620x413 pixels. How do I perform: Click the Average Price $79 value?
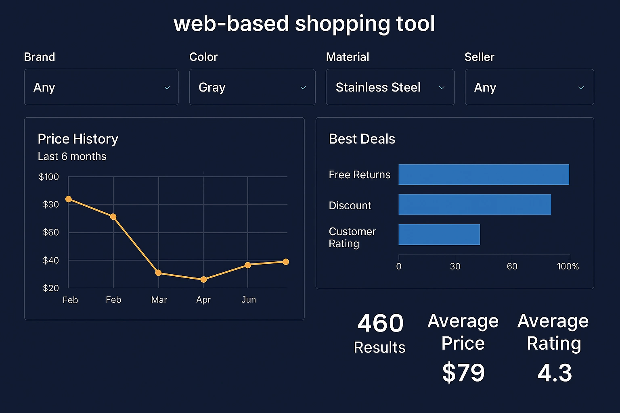pos(463,373)
